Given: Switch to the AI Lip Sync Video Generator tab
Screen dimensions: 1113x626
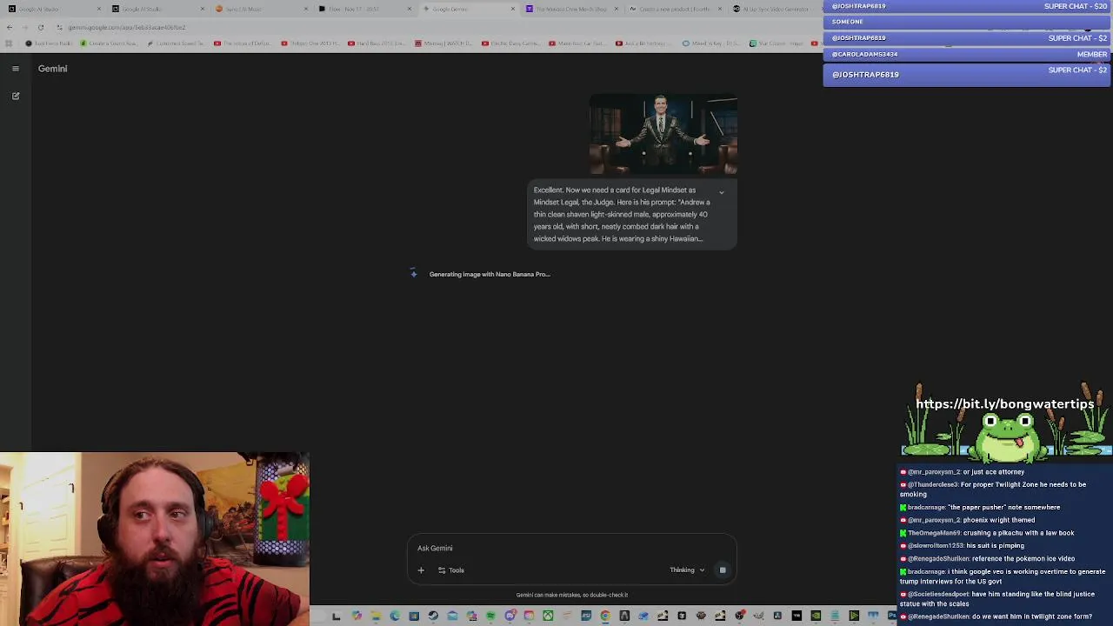Looking at the screenshot, I should pyautogui.click(x=773, y=9).
